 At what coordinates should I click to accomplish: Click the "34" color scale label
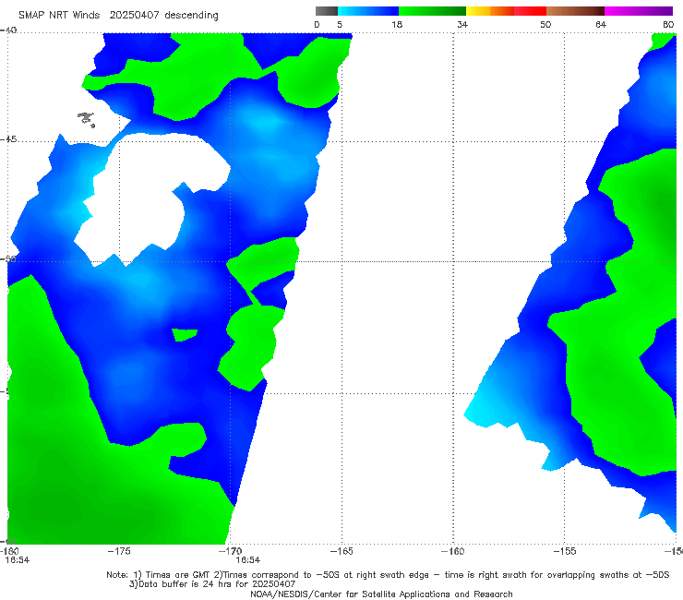tap(462, 24)
